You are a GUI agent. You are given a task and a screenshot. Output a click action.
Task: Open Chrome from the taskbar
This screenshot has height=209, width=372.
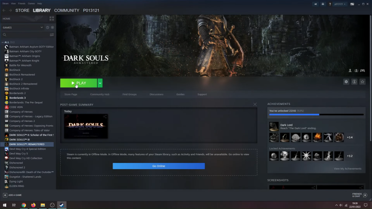tap(24, 205)
